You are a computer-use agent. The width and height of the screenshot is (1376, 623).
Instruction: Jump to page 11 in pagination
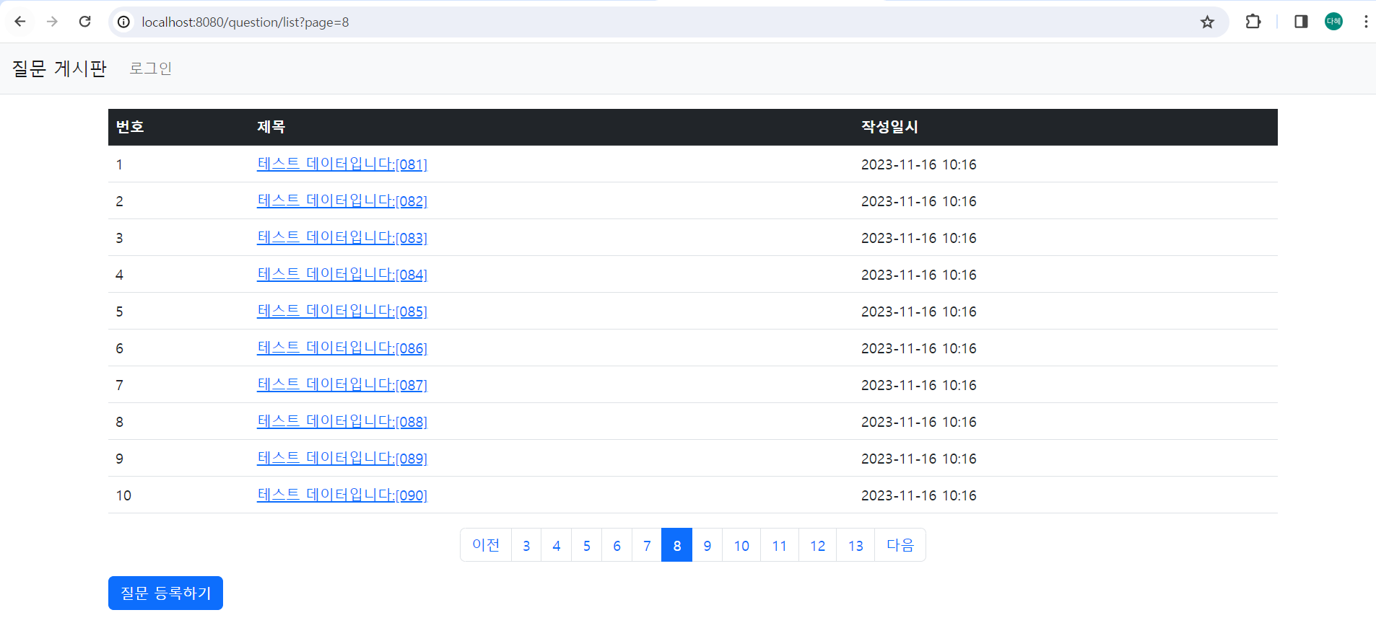[780, 545]
